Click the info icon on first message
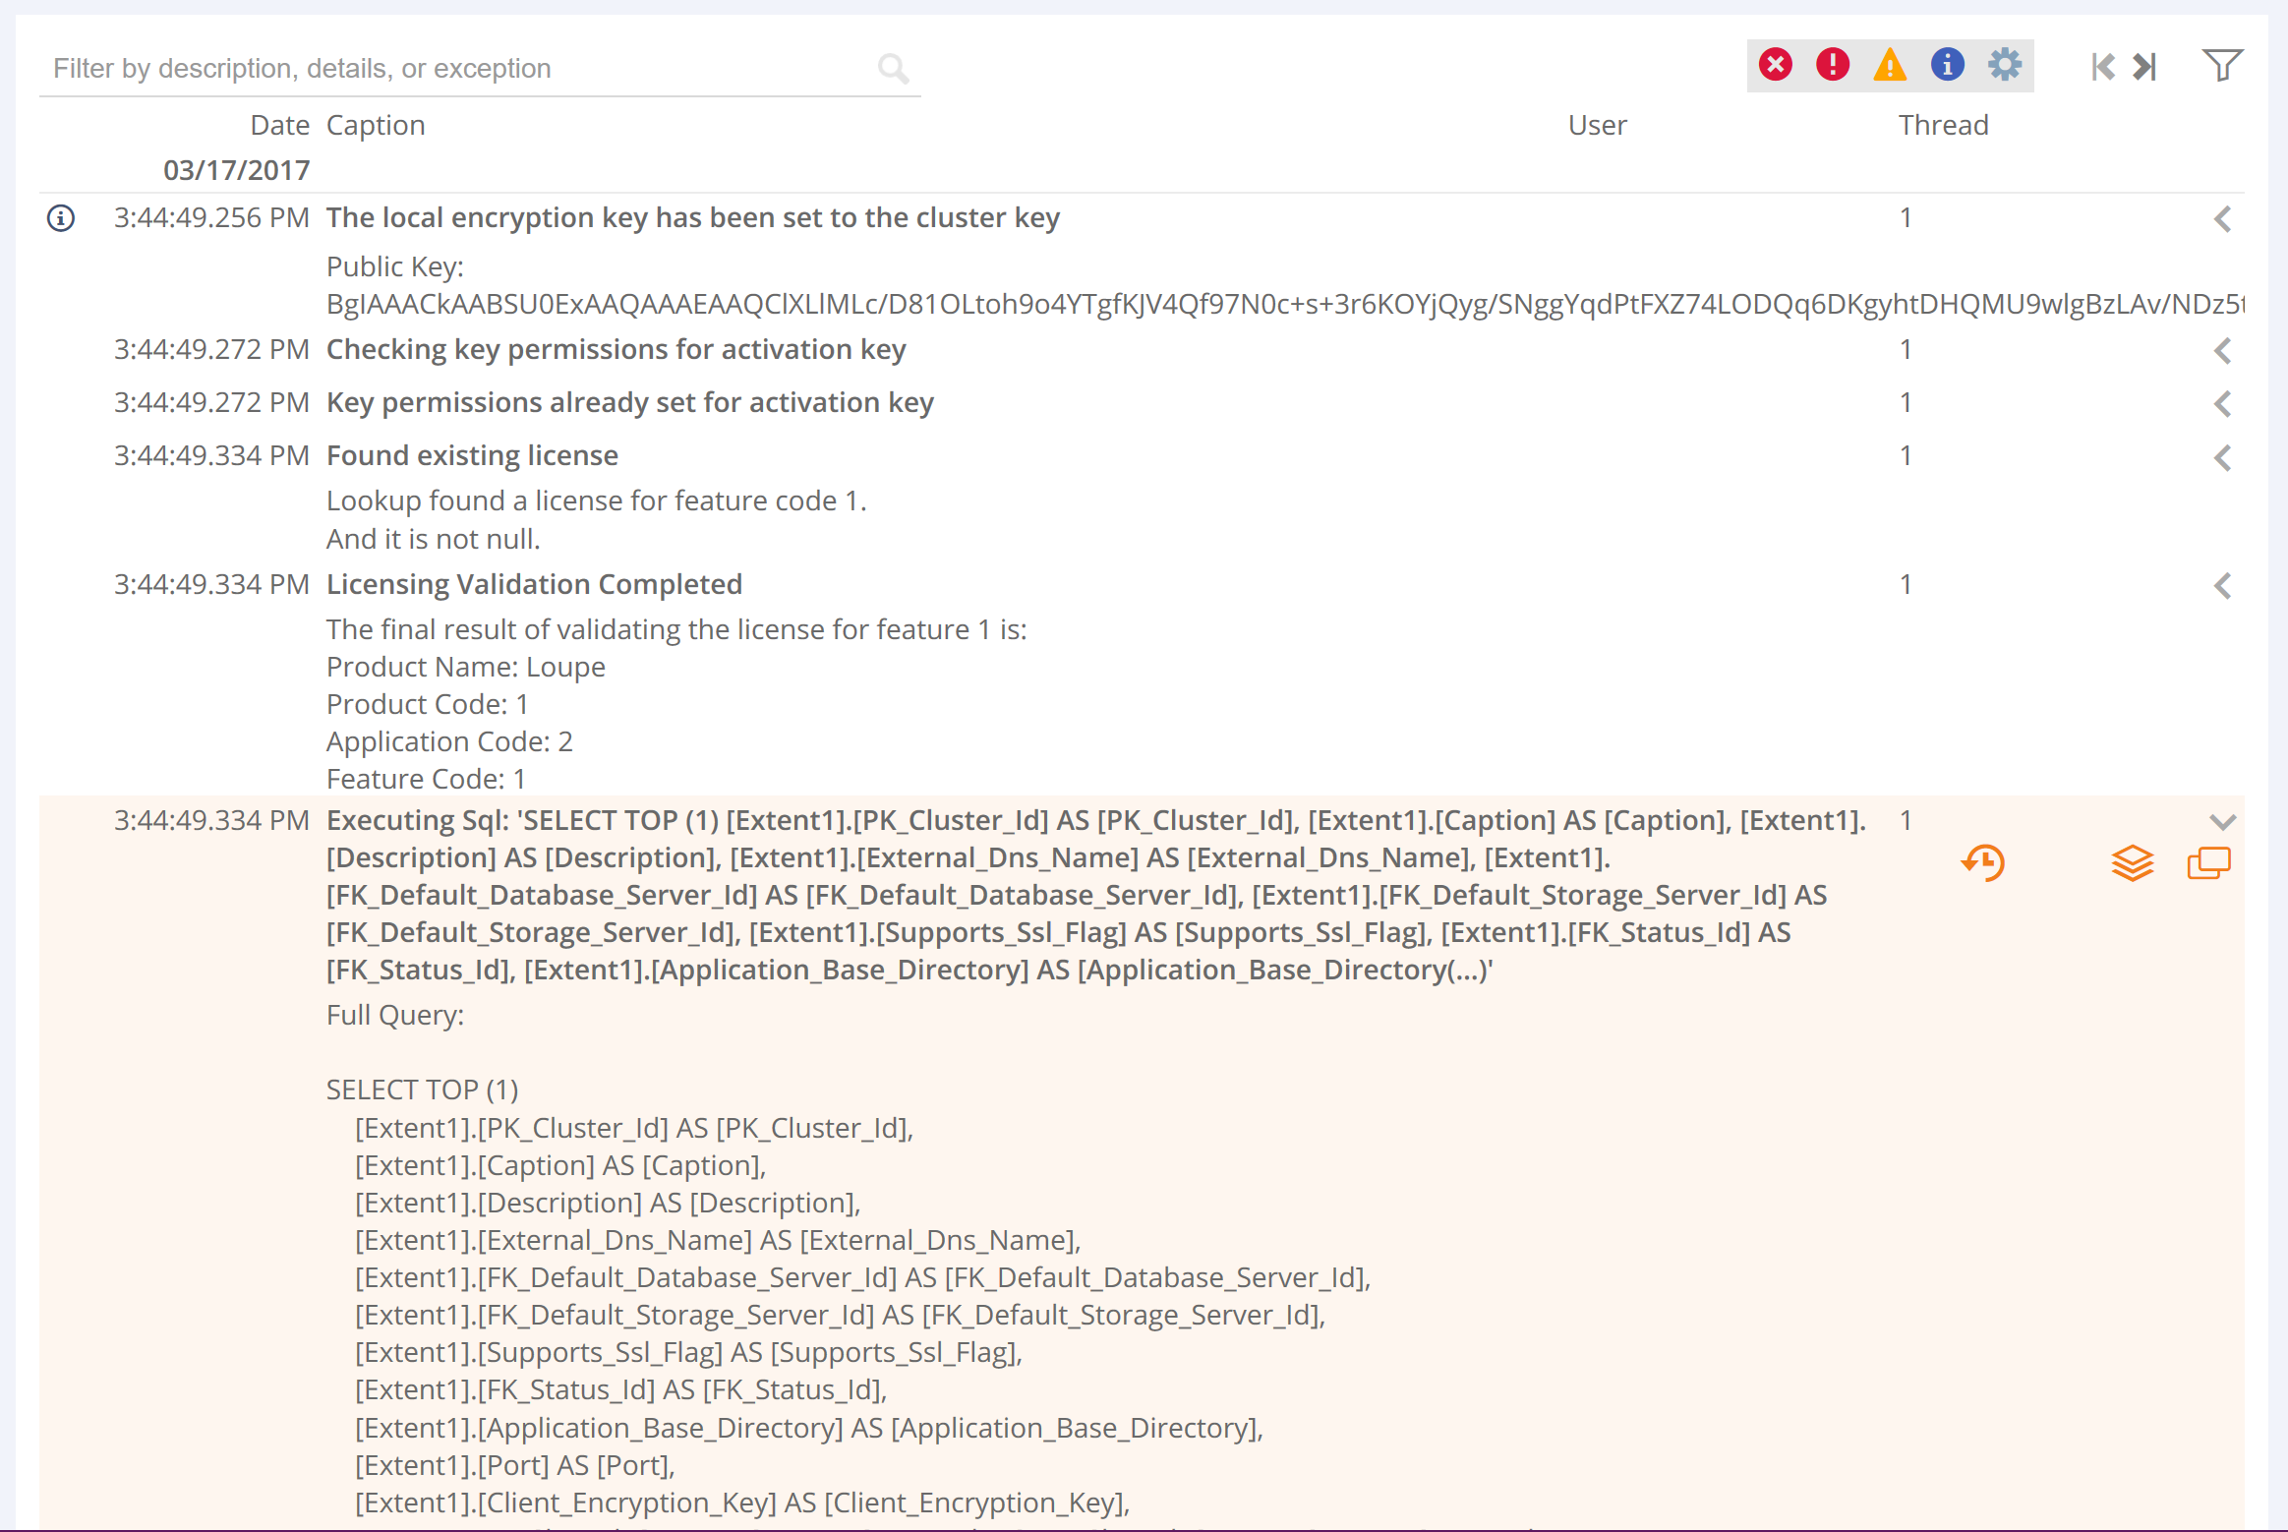The width and height of the screenshot is (2288, 1532). [61, 218]
